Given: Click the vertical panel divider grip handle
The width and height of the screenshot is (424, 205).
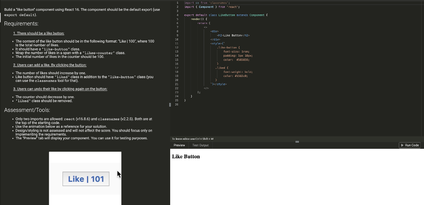Looking at the screenshot, I should [170, 105].
